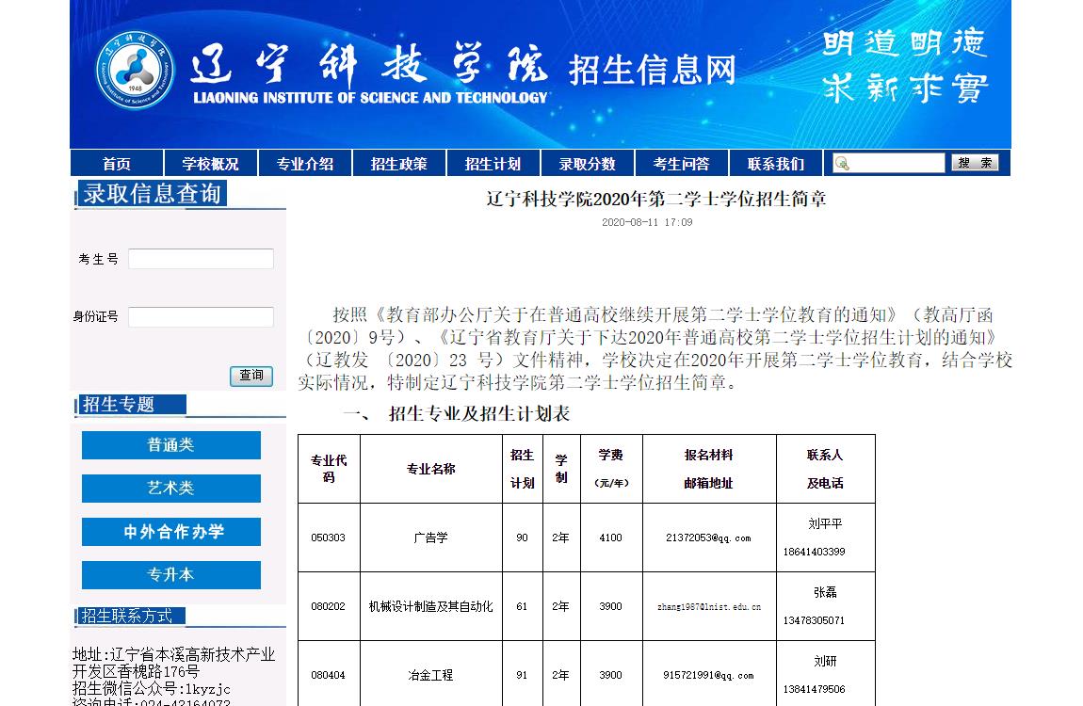Focus the site search input field
Viewport: 1083px width, 706px height.
tap(889, 163)
